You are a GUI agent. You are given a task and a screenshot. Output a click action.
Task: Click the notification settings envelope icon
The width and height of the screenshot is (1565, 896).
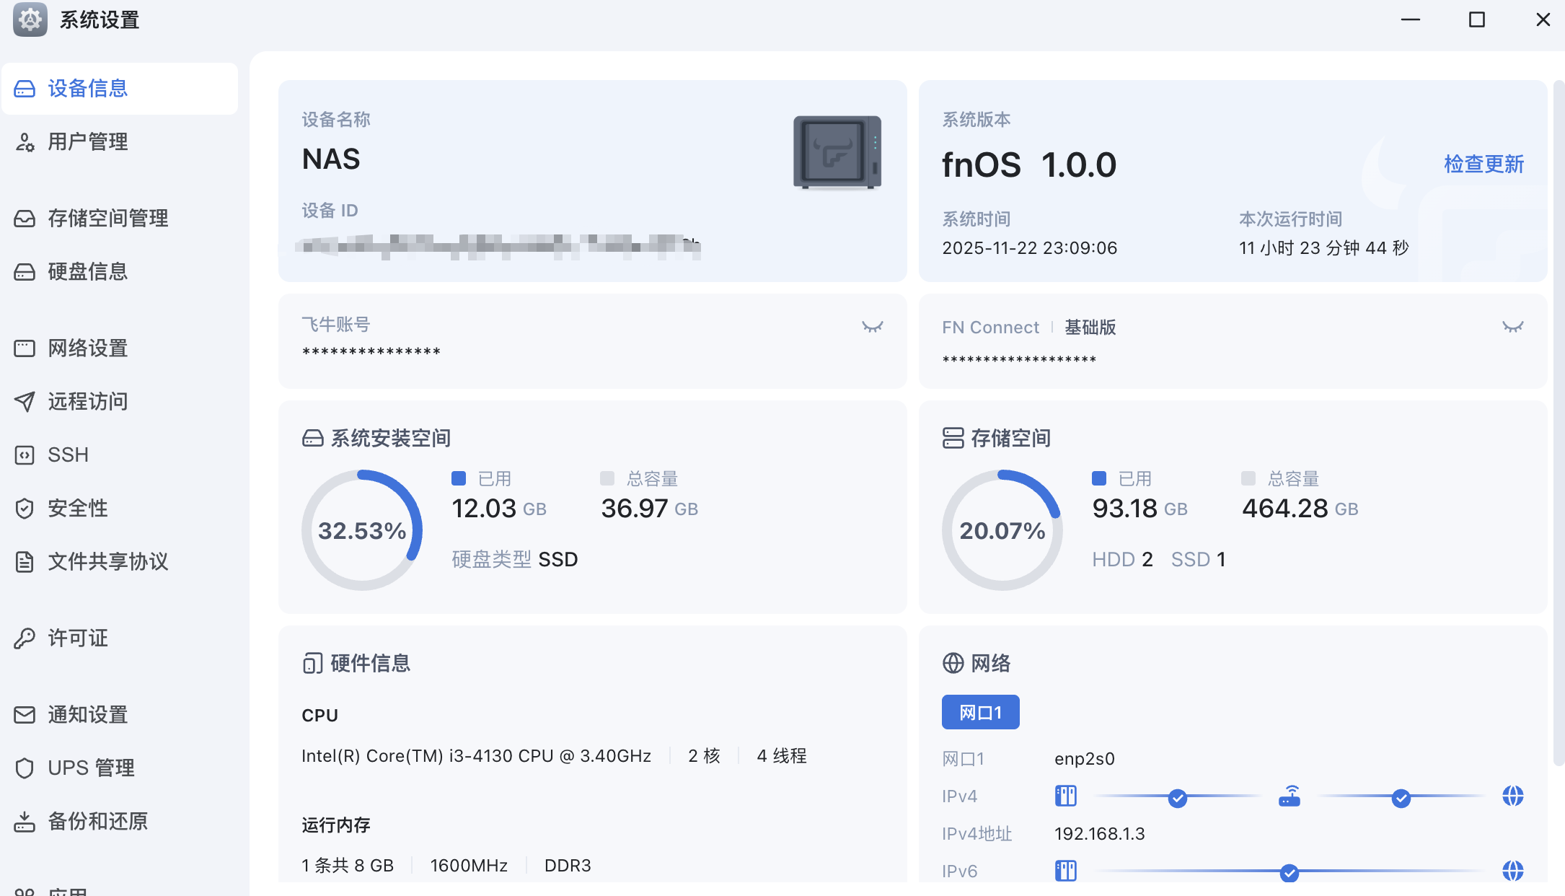coord(25,715)
